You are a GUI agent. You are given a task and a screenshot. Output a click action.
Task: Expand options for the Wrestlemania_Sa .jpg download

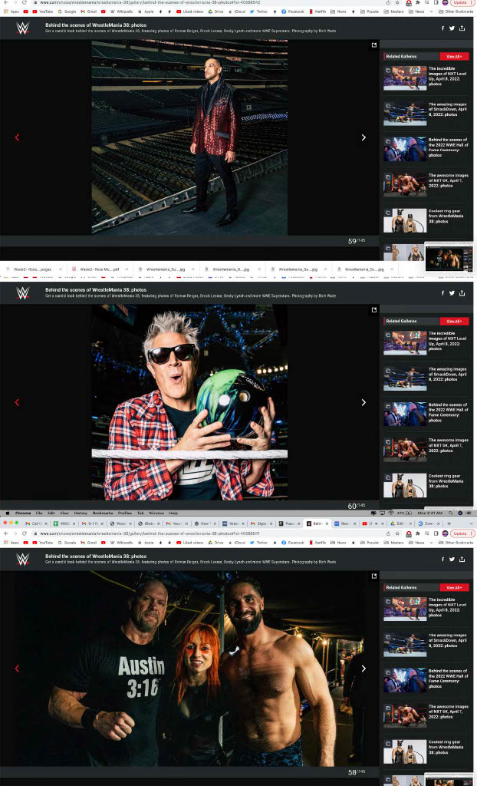[324, 269]
